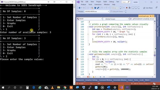This screenshot has height=90, width=160.
Task: Click the Break All pause icon
Action: [x=124, y=8]
